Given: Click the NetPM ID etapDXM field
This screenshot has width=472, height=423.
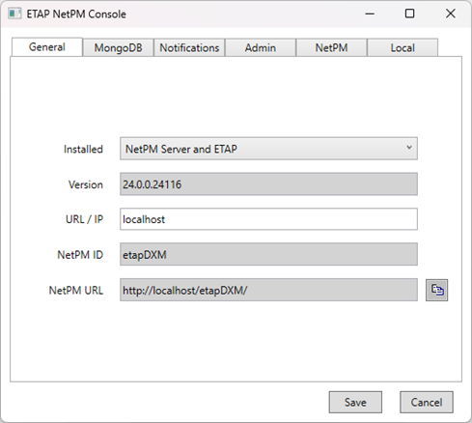Looking at the screenshot, I should click(x=268, y=254).
